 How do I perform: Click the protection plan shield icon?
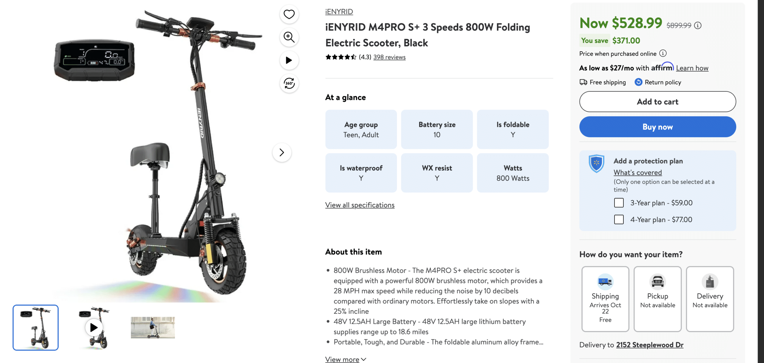(x=597, y=163)
